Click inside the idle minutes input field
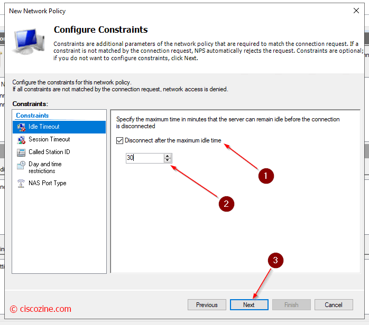369x325 pixels. click(x=145, y=158)
